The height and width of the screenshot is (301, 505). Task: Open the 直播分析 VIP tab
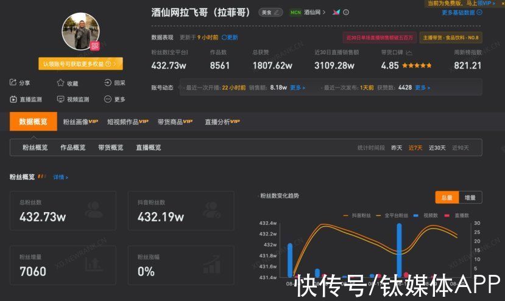222,122
